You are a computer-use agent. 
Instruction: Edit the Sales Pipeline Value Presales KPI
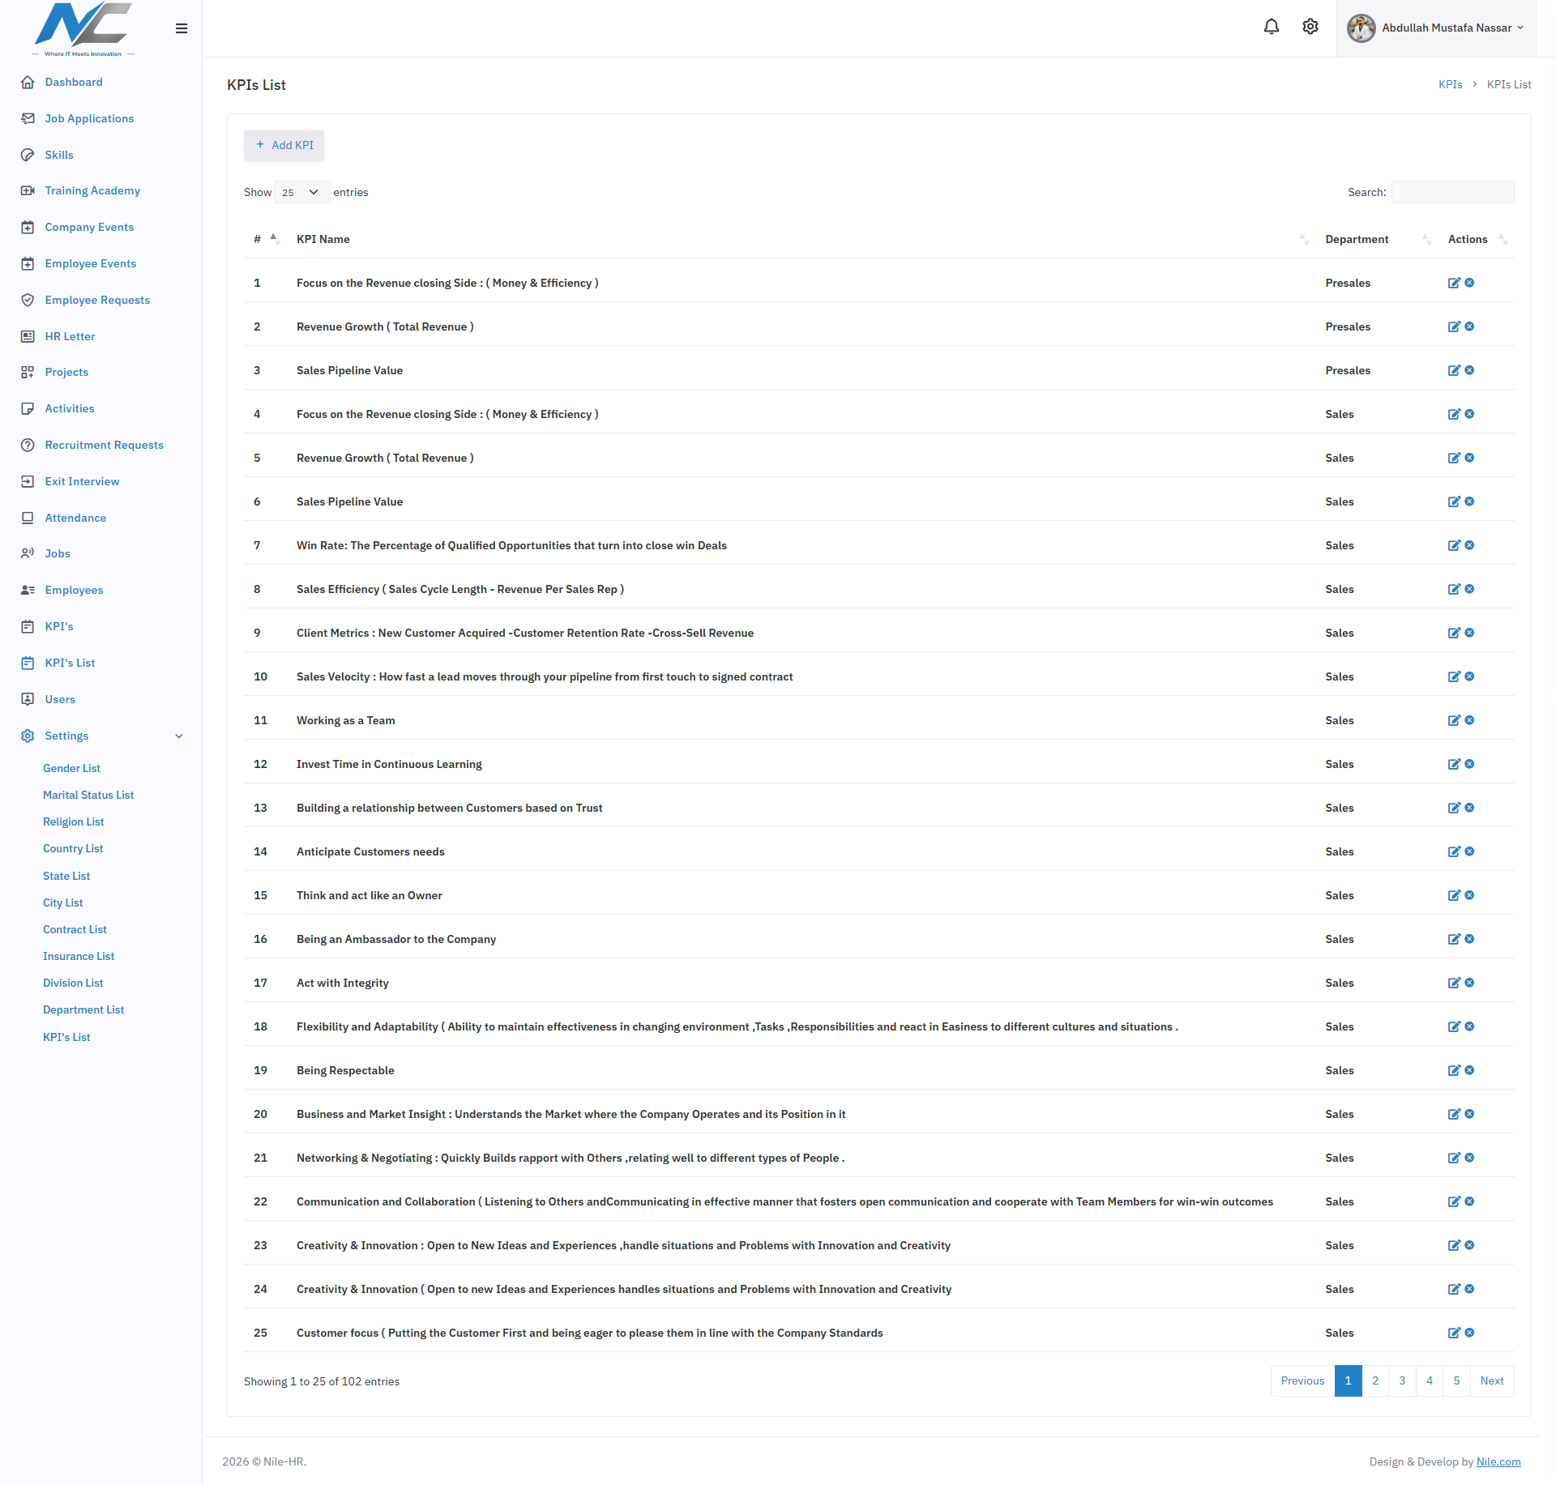tap(1454, 370)
